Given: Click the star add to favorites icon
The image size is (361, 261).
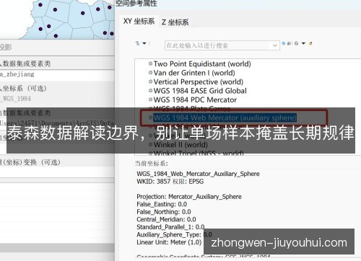Looking at the screenshot, I should tap(310, 43).
